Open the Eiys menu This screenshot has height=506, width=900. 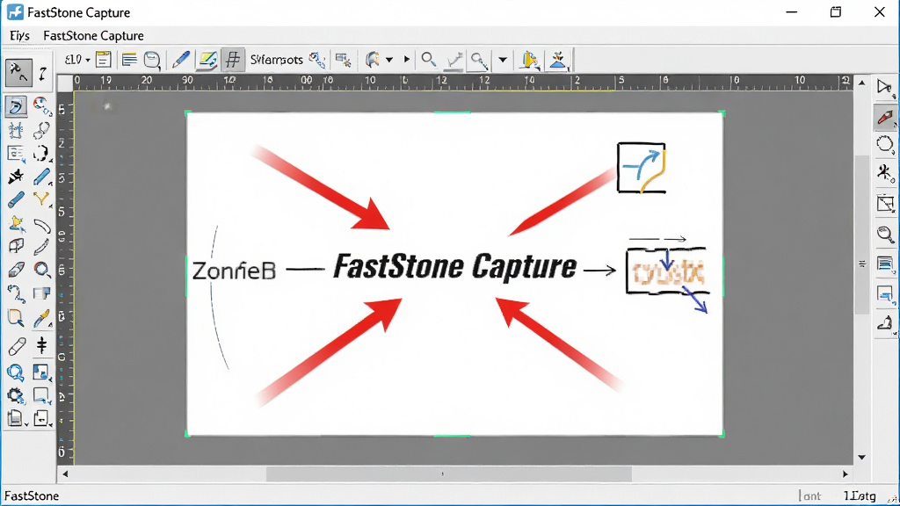click(19, 35)
